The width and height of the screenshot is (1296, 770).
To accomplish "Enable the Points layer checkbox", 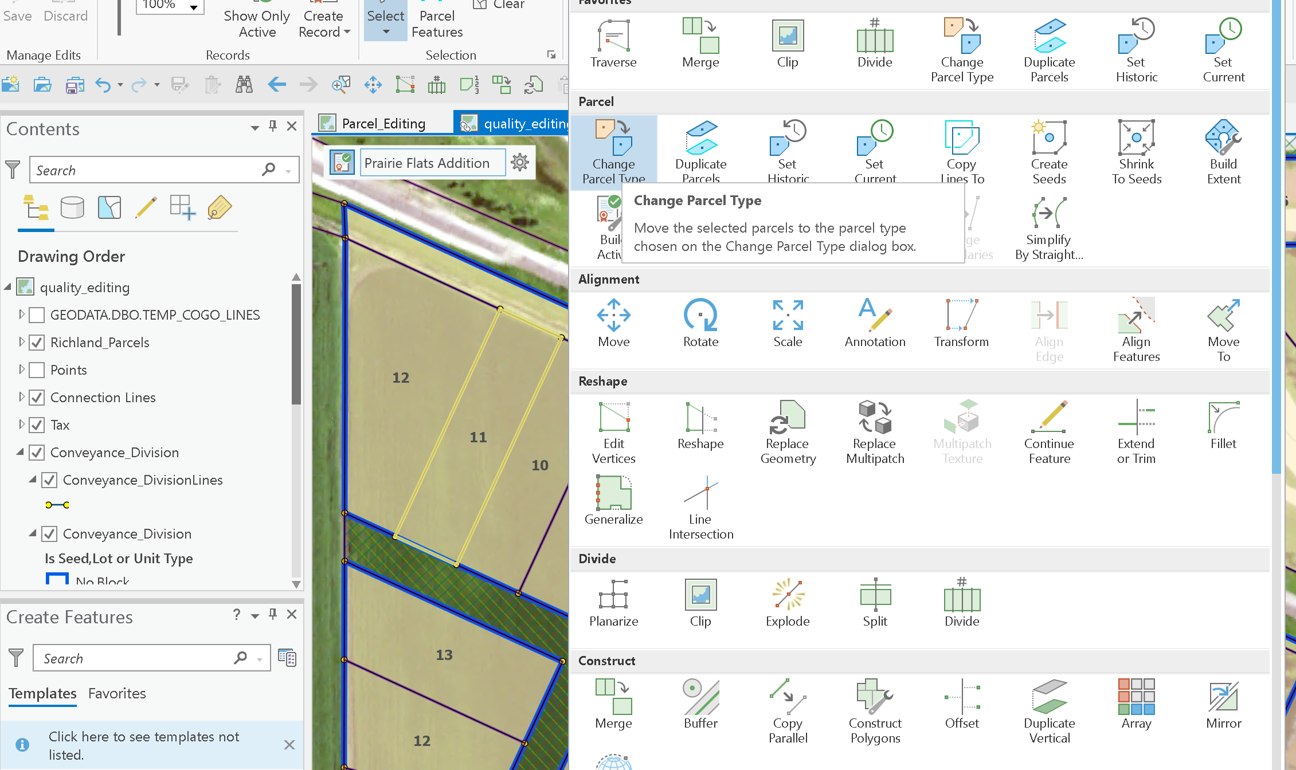I will 36,370.
